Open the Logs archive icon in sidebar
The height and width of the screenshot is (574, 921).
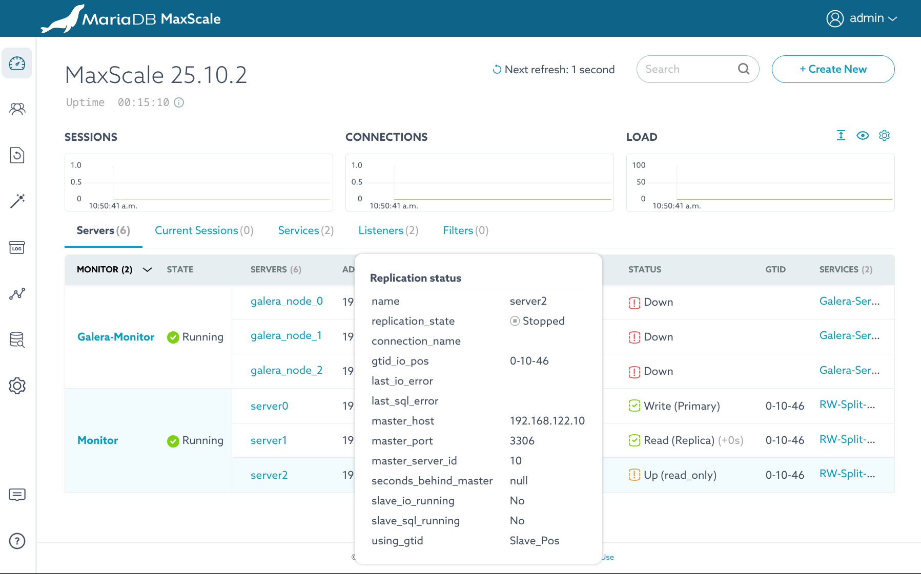point(17,248)
